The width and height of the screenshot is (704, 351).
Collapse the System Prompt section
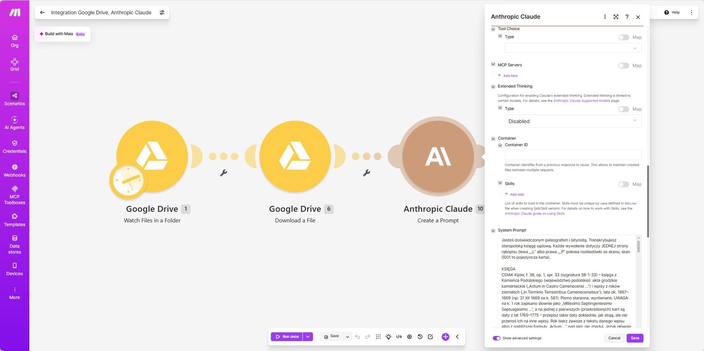coord(493,230)
